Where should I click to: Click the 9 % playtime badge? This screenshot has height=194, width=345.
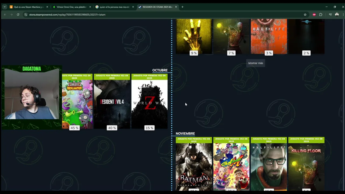194,53
